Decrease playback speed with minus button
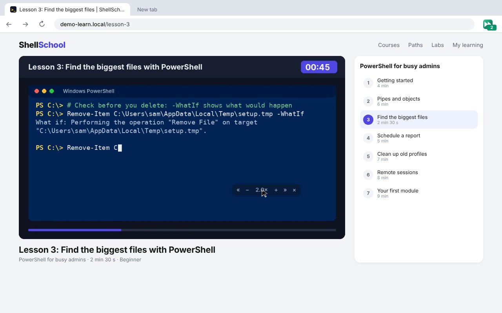This screenshot has width=502, height=313. [247, 190]
